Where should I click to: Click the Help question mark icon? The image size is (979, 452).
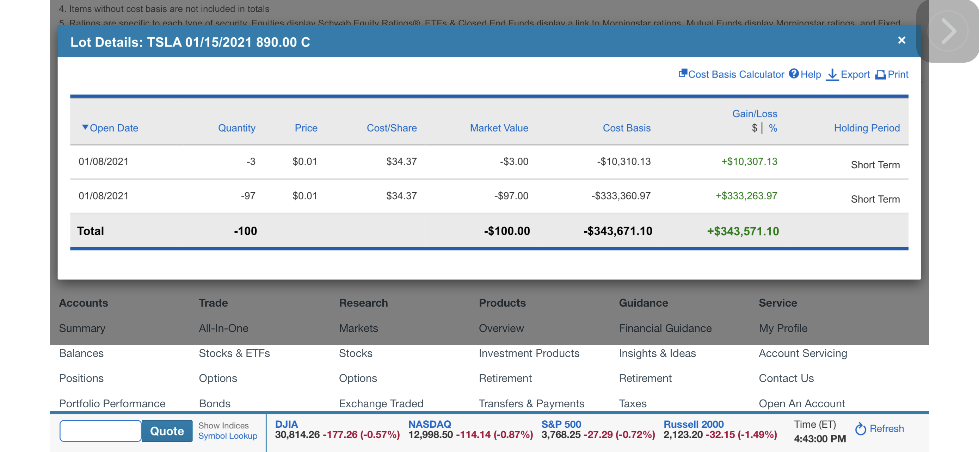tap(794, 74)
